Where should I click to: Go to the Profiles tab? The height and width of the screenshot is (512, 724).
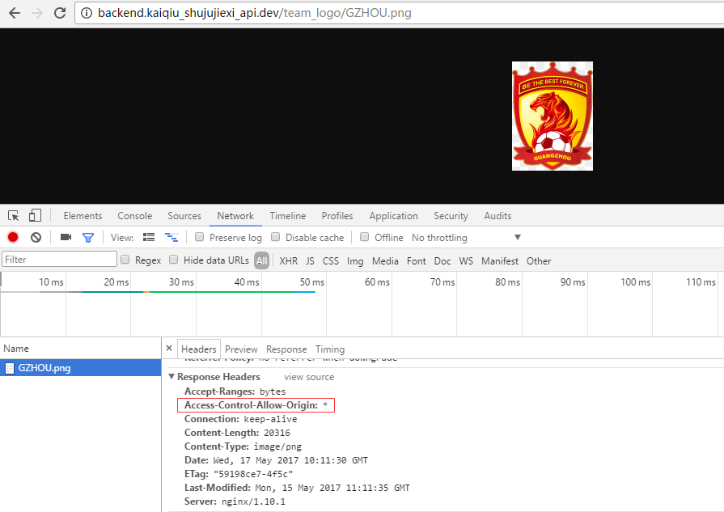pyautogui.click(x=337, y=216)
